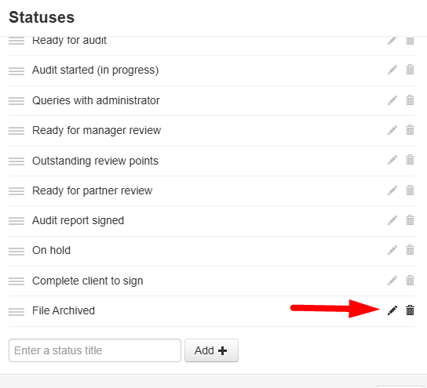Grab reorder handle for File Archived
This screenshot has width=427, height=388.
click(x=16, y=312)
